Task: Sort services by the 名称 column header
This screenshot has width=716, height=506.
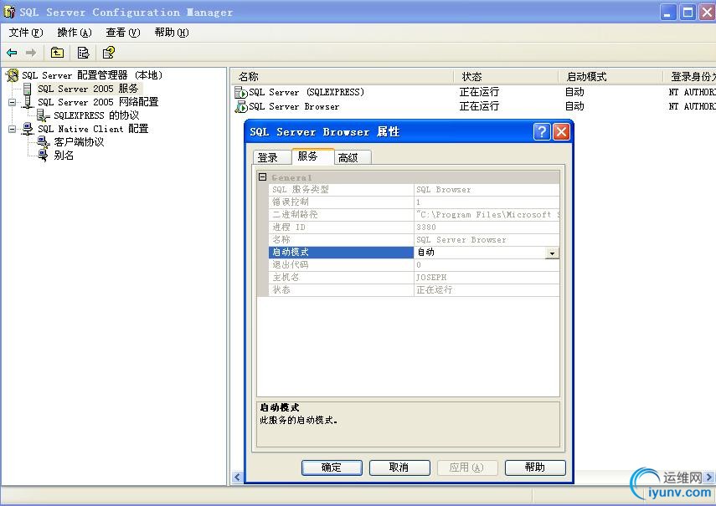Action: (x=343, y=77)
